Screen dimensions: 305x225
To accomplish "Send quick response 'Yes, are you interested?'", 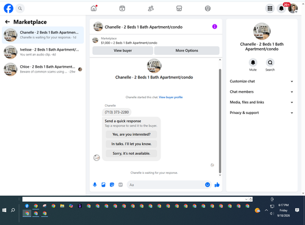I will coord(131,134).
